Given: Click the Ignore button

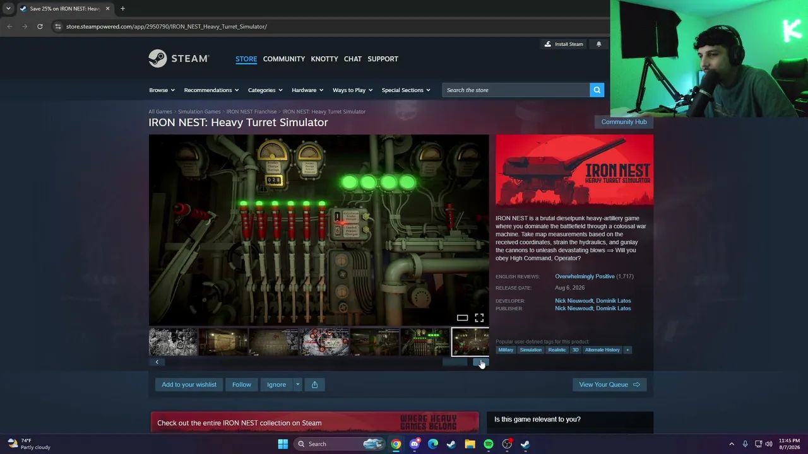Looking at the screenshot, I should pyautogui.click(x=276, y=385).
